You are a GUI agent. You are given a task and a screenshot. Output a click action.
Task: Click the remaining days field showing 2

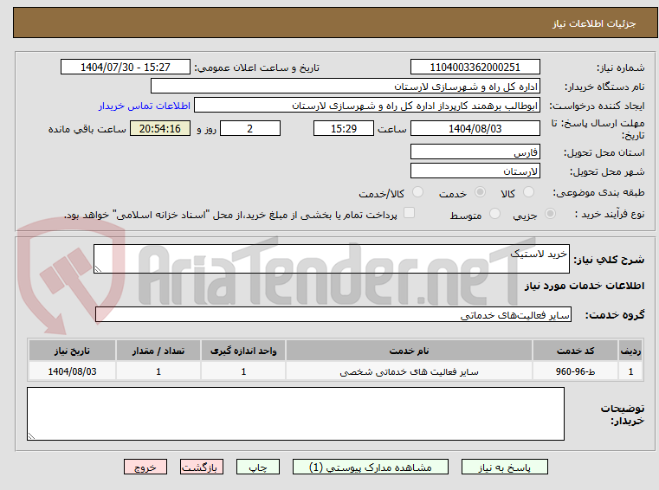pyautogui.click(x=250, y=128)
